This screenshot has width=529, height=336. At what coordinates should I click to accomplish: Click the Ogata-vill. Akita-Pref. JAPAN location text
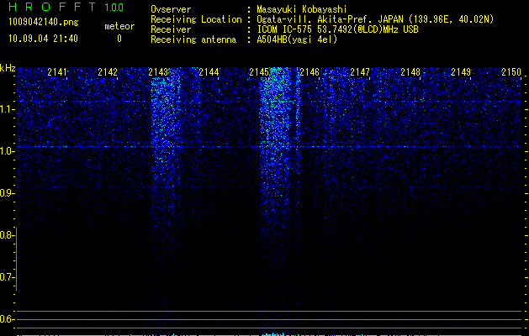(x=375, y=19)
